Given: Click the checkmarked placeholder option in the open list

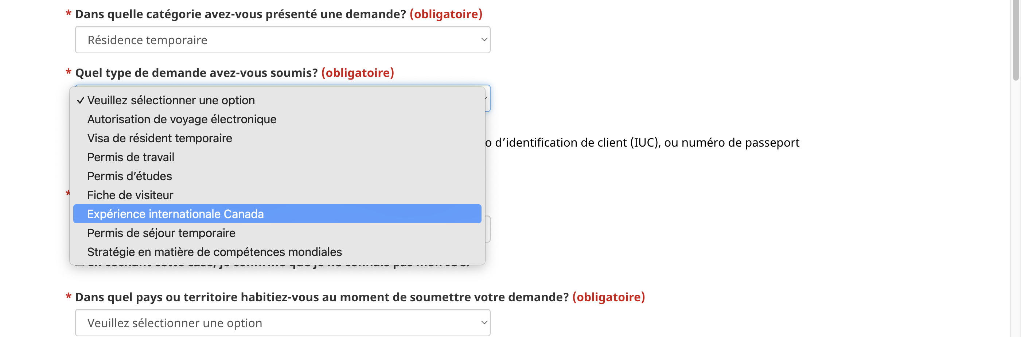Looking at the screenshot, I should 171,100.
